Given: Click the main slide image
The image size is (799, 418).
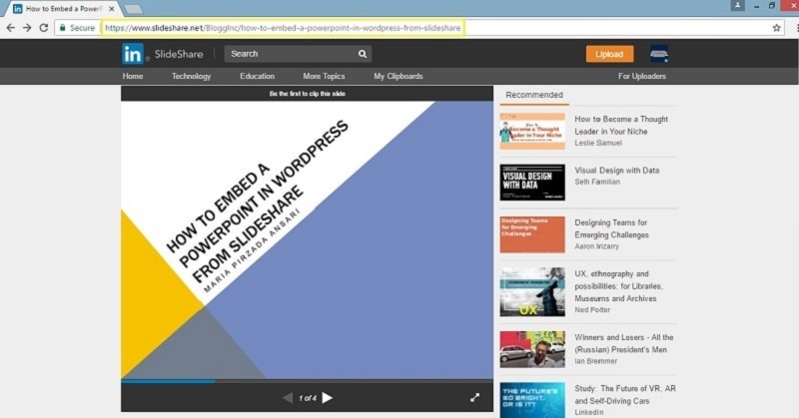Looking at the screenshot, I should [x=308, y=239].
